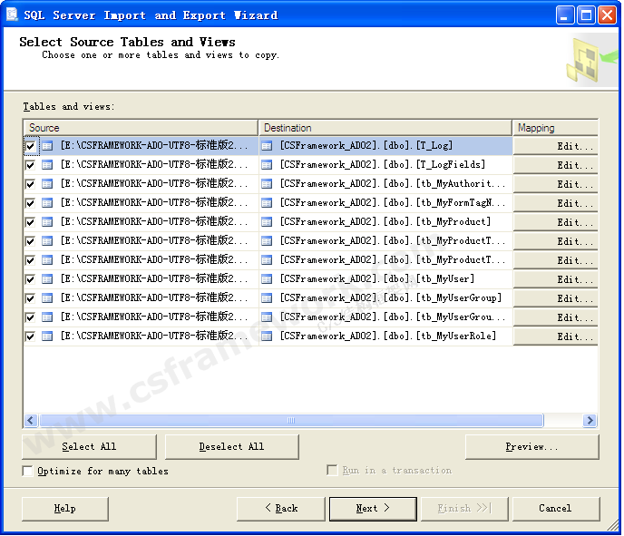Click source table icon in tb_MyFormTagN row
Image resolution: width=624 pixels, height=536 pixels.
click(x=47, y=203)
